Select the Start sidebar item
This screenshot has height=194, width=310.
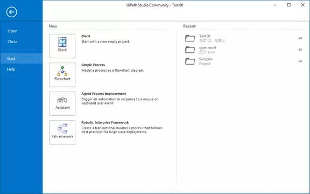(x=21, y=59)
